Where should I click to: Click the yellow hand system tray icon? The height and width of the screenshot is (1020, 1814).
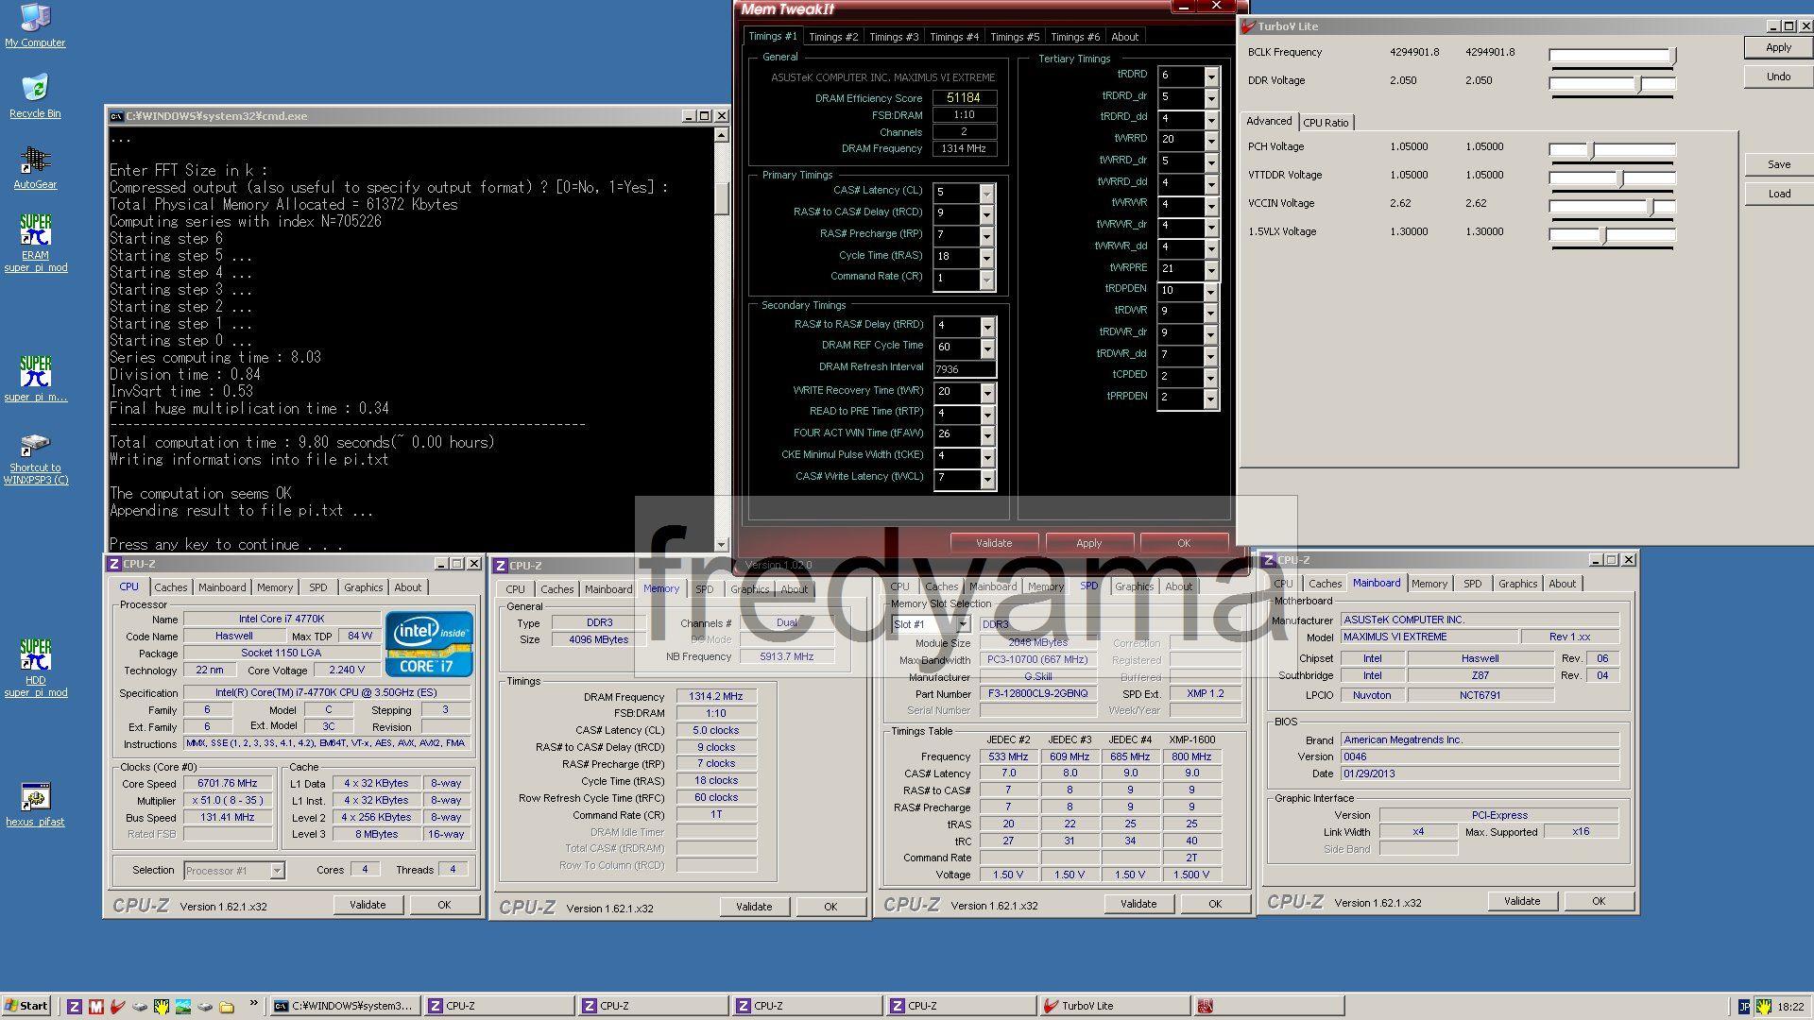click(1764, 1007)
